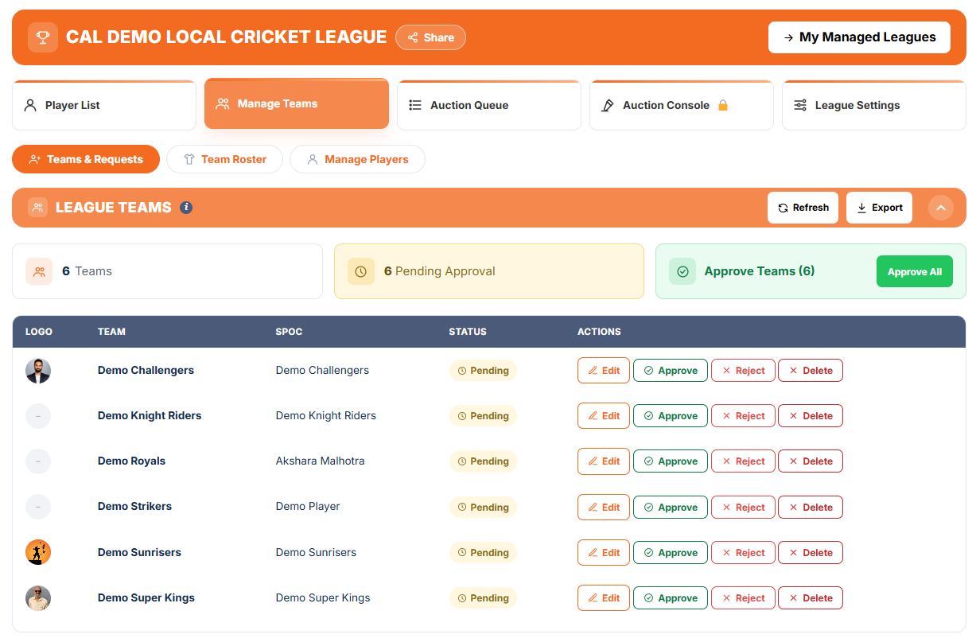Click the STATUS column header
976x642 pixels.
468,332
